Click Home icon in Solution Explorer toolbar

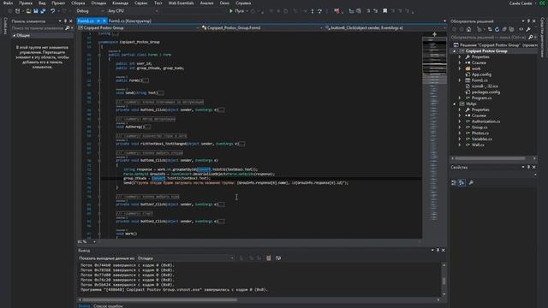coord(468,29)
